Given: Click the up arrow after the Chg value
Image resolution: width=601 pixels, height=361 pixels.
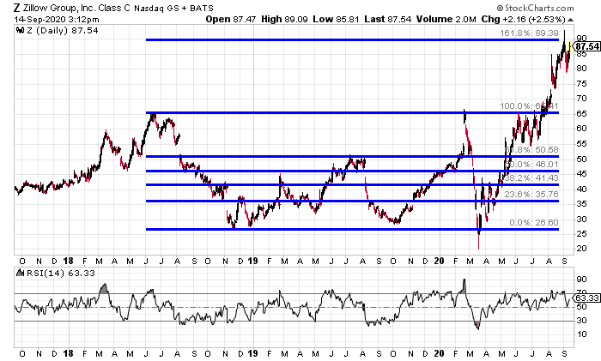Looking at the screenshot, I should (x=570, y=20).
